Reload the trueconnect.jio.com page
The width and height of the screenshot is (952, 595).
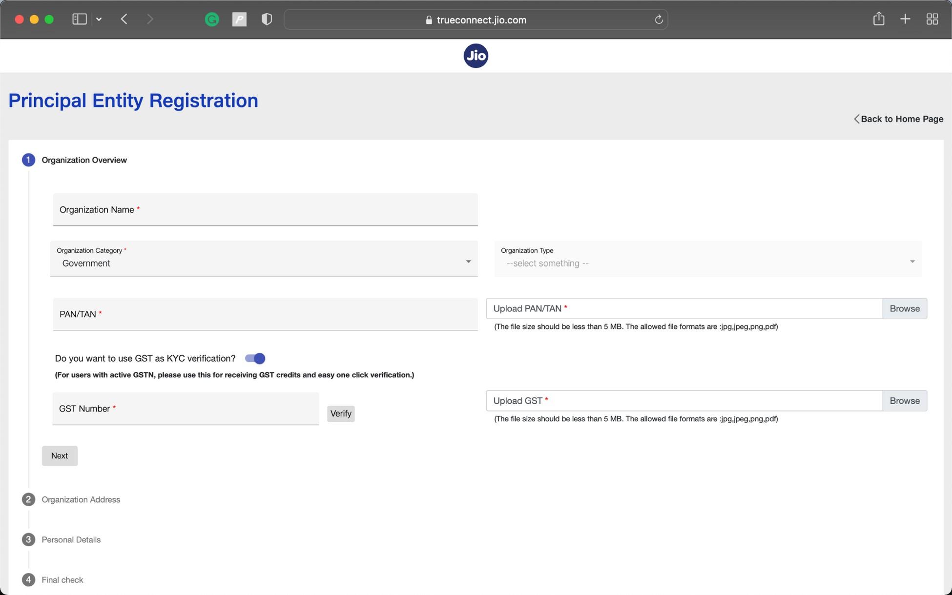pos(659,20)
